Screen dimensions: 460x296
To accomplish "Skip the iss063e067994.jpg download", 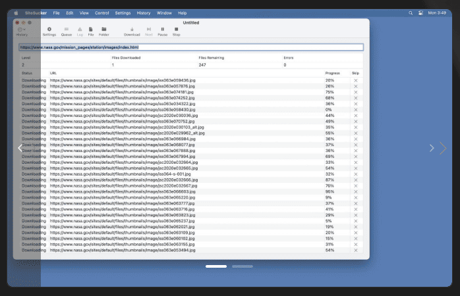I will coord(356,157).
